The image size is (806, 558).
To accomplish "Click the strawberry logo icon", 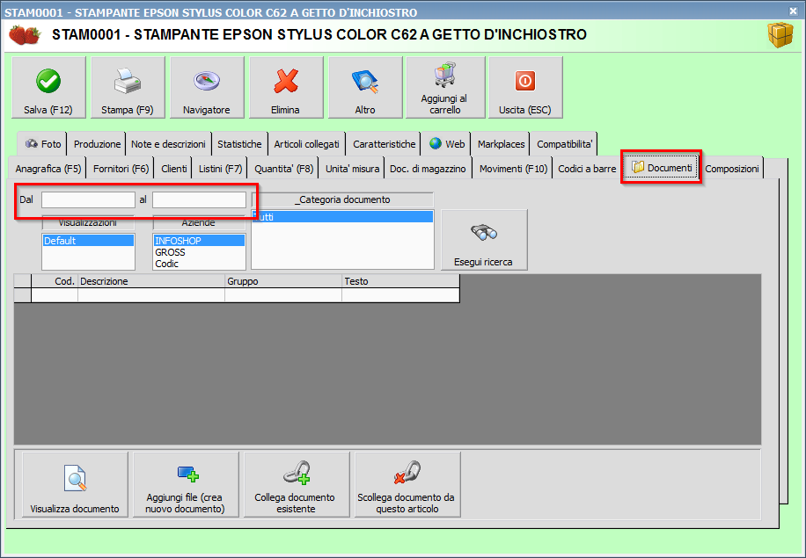I will point(25,34).
